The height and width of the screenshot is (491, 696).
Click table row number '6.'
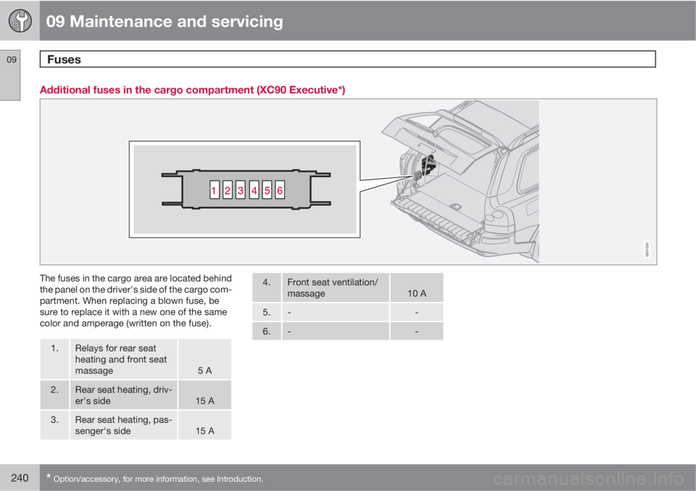tap(267, 332)
